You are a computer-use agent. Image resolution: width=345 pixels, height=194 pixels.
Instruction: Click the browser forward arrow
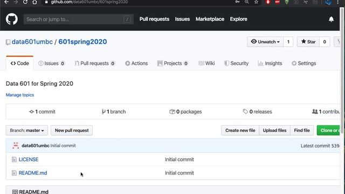click(16, 2)
